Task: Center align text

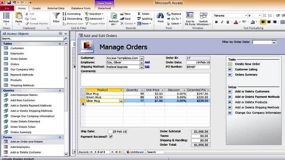Action: tap(269, 22)
